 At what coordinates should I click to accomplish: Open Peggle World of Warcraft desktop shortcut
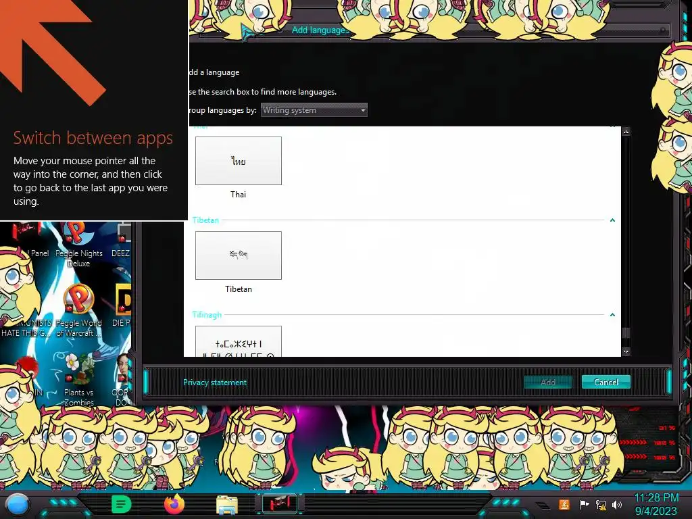tap(78, 311)
